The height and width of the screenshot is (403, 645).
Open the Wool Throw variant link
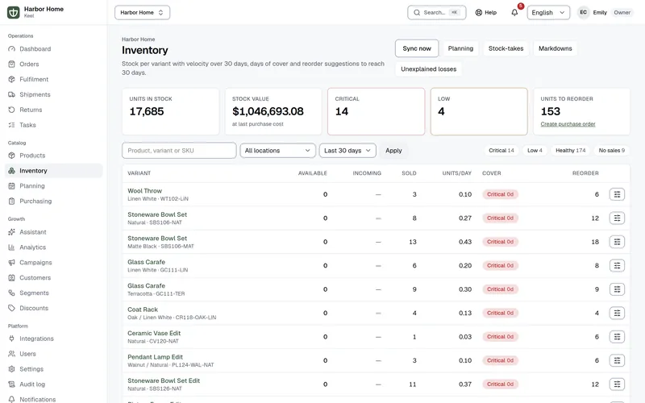pos(145,191)
